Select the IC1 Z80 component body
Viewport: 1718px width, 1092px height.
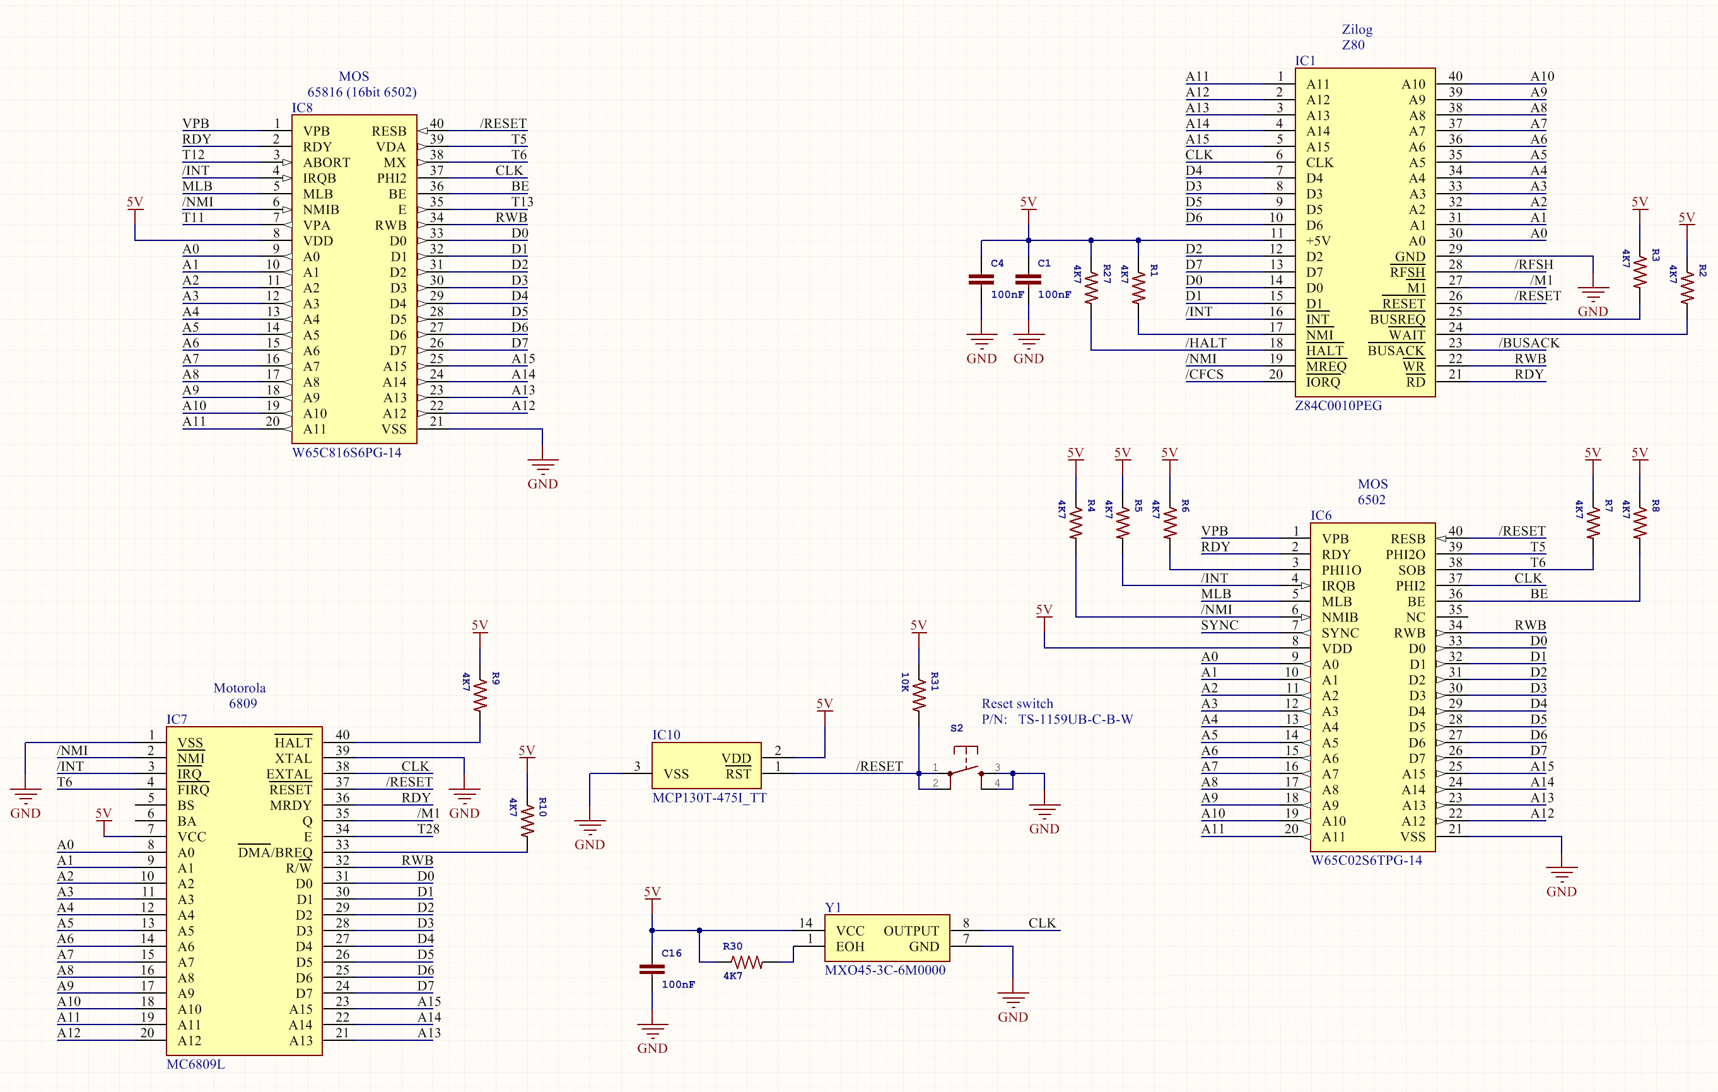(x=1365, y=232)
